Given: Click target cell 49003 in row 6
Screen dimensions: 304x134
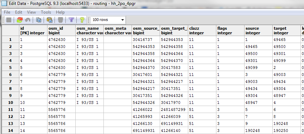Looking at the screenshot, I should (x=286, y=75).
